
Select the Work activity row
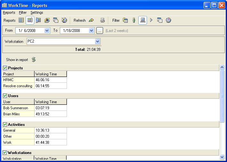pos(35,143)
